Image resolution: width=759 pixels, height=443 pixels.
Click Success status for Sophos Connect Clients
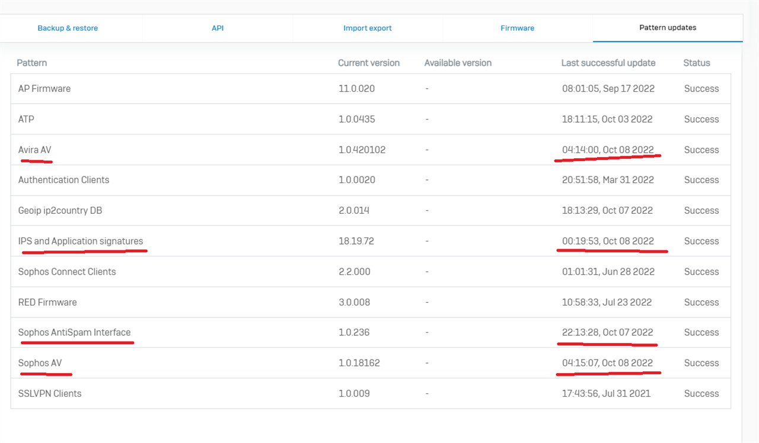pos(701,272)
